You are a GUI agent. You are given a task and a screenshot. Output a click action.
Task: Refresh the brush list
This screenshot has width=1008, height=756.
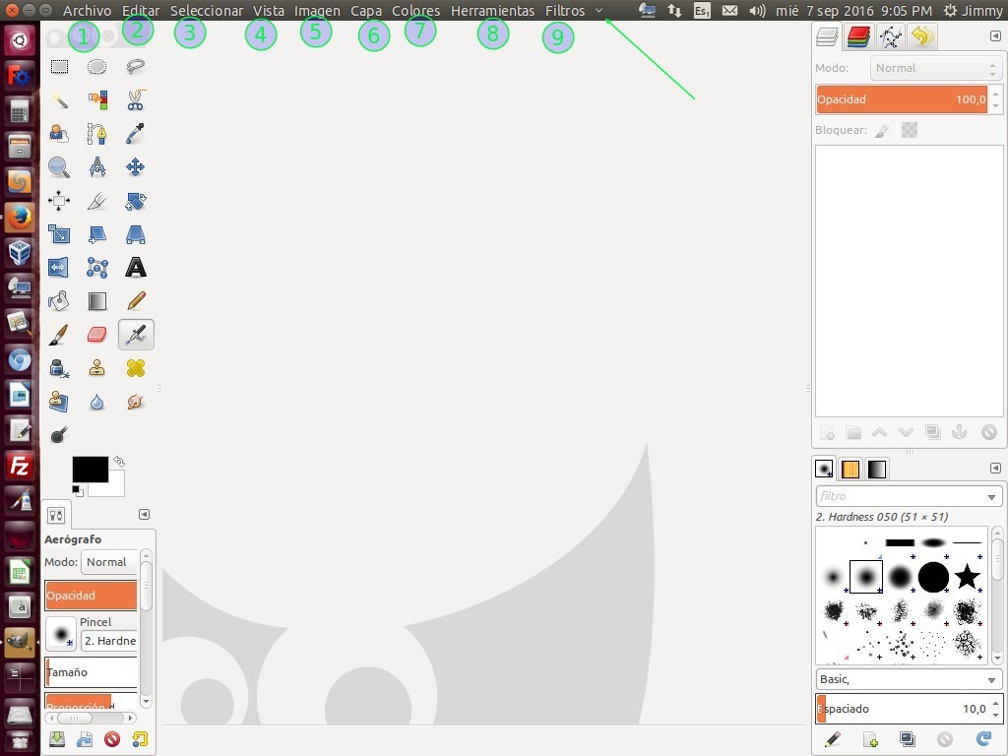(x=983, y=739)
